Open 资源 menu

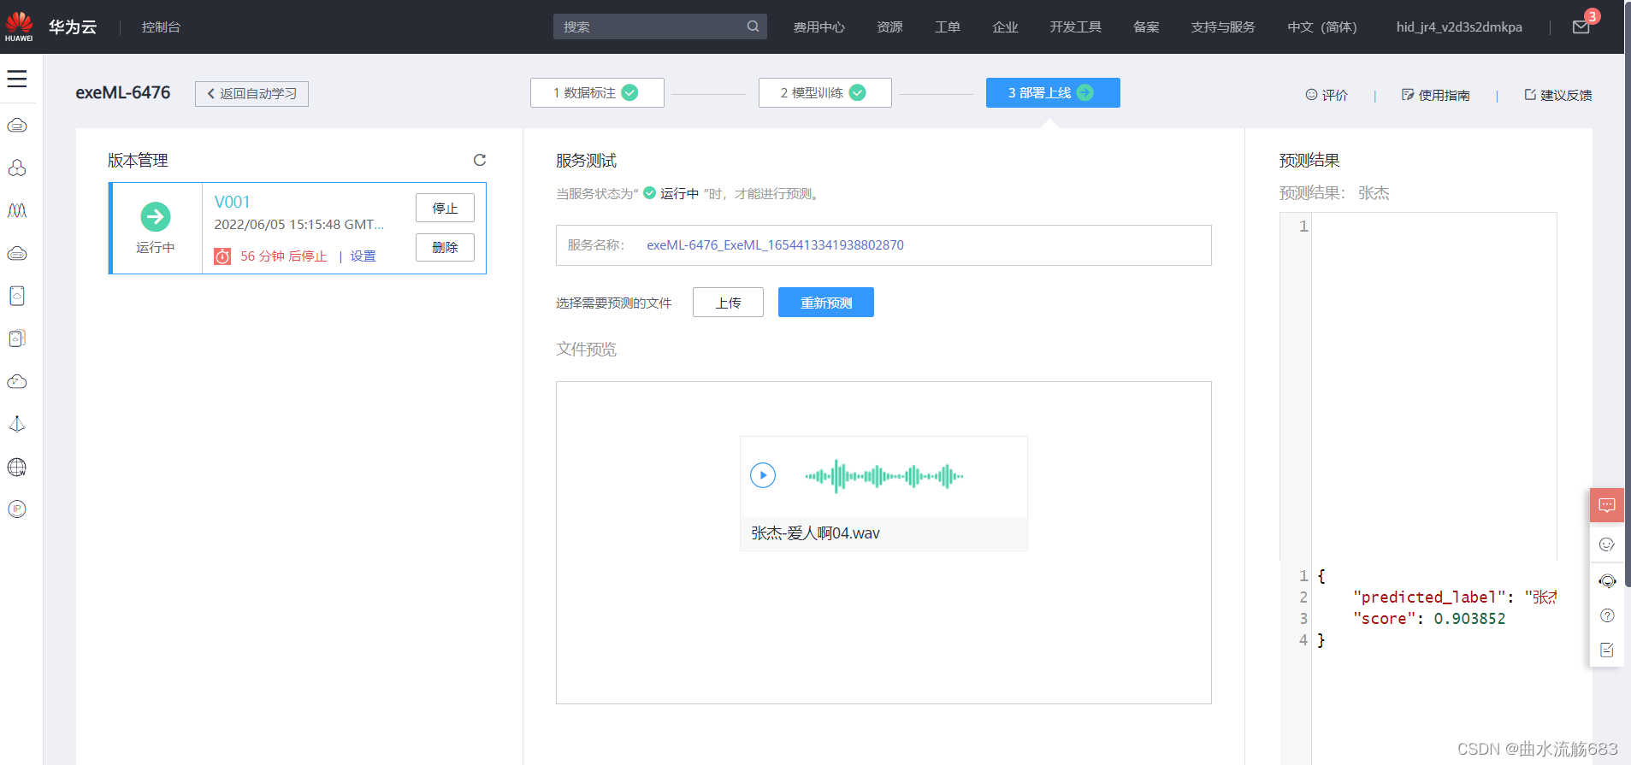click(889, 26)
